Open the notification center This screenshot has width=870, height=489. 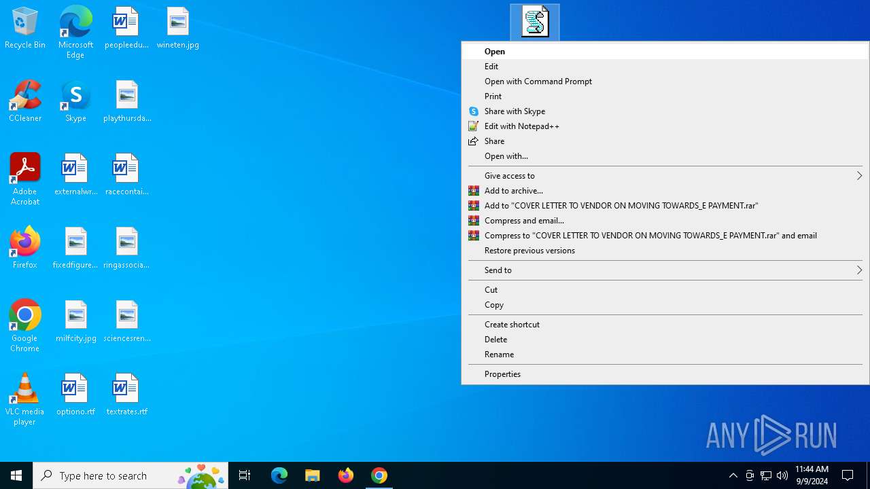[848, 475]
